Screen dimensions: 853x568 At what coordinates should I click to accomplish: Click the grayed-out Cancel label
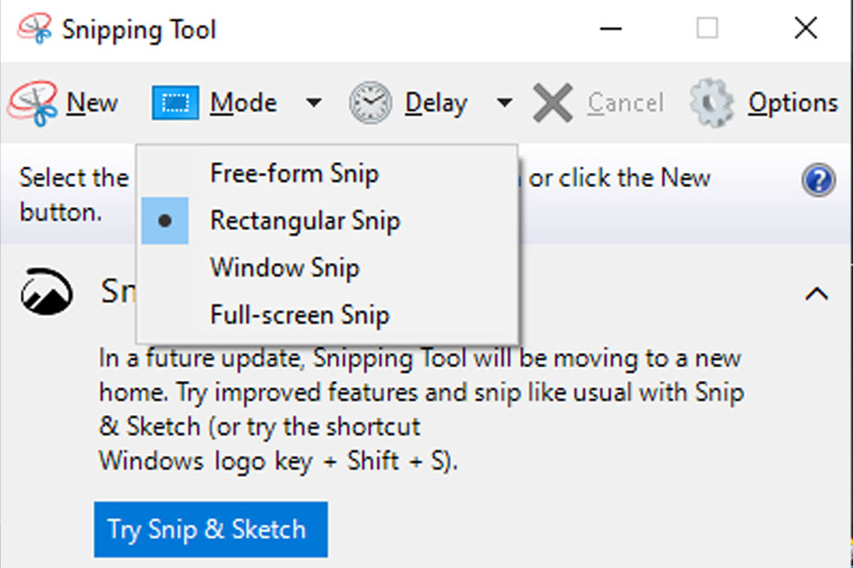625,103
